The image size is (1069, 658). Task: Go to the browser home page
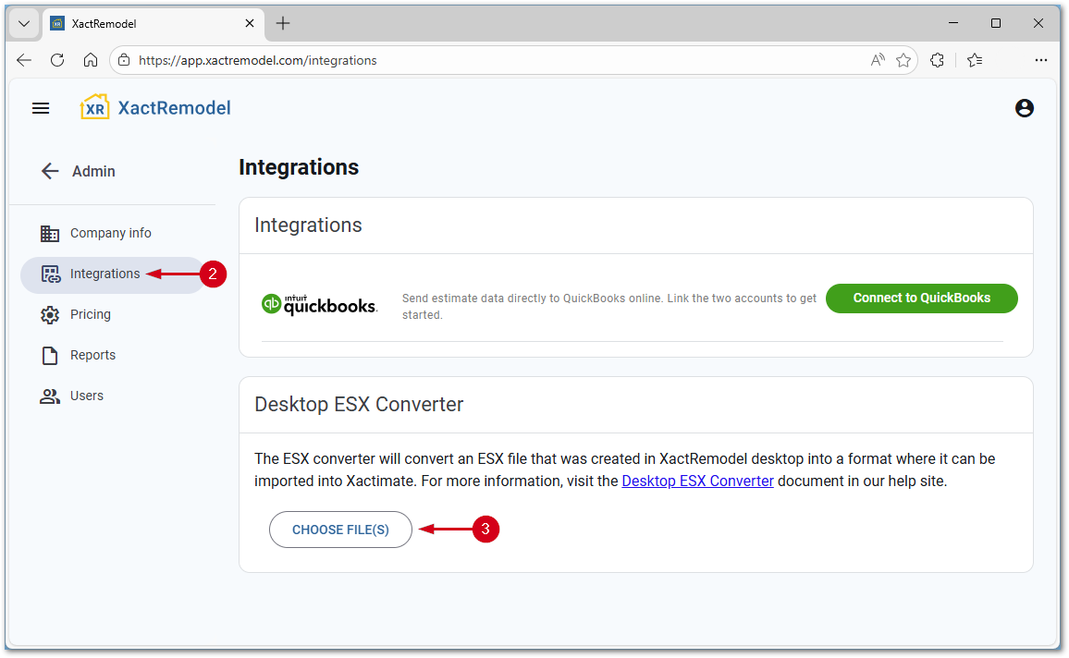pyautogui.click(x=91, y=60)
